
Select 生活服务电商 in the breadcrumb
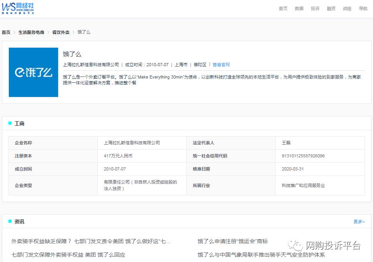click(32, 32)
